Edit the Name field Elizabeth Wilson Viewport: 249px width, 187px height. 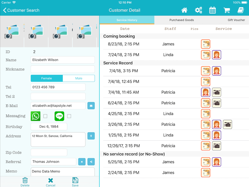pos(63,60)
